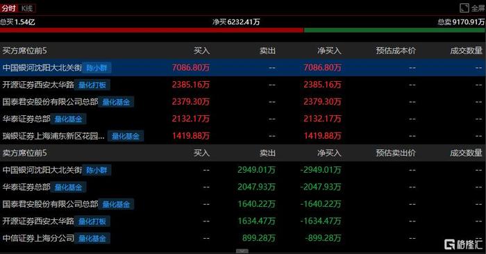
Task: Switch to the 分时 tab
Action: (x=8, y=8)
